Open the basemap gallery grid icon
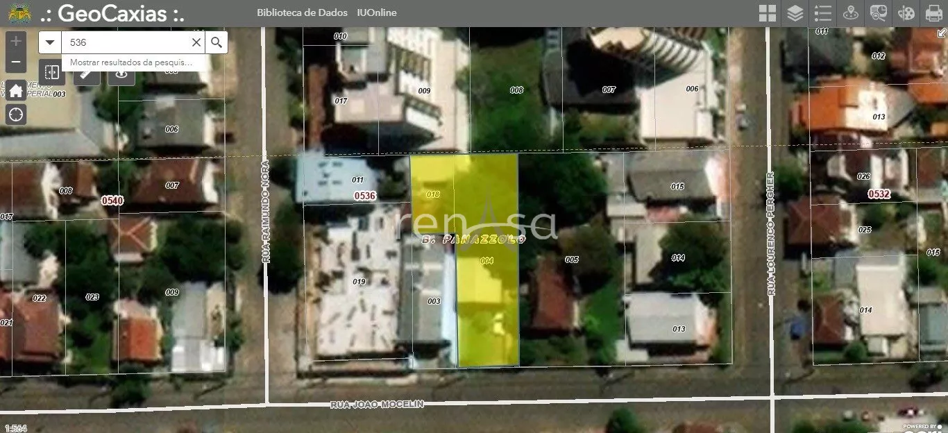The height and width of the screenshot is (433, 948). pos(767,13)
